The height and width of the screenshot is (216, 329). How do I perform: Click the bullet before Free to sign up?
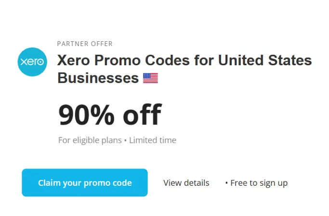(x=226, y=183)
